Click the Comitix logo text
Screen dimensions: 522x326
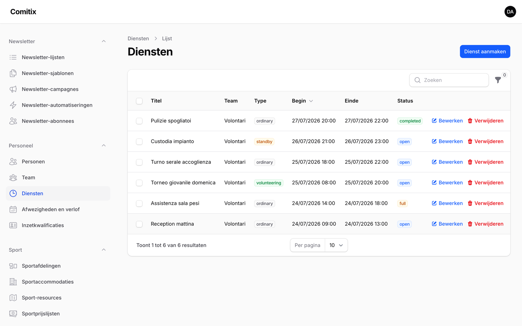click(23, 12)
